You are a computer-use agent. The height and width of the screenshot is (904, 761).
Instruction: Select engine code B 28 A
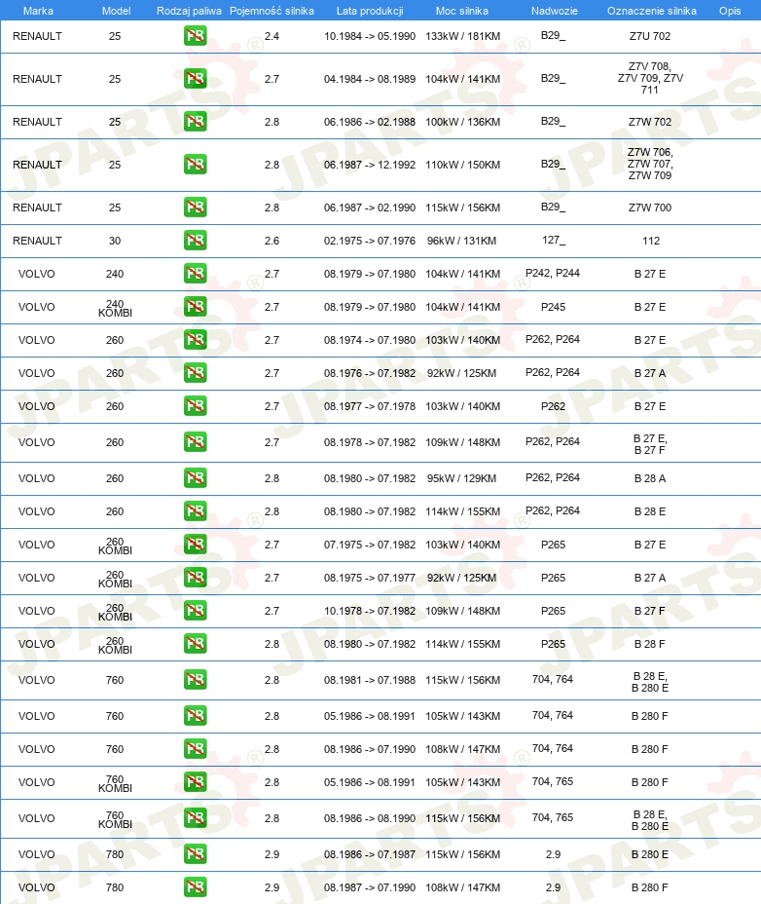(x=650, y=478)
